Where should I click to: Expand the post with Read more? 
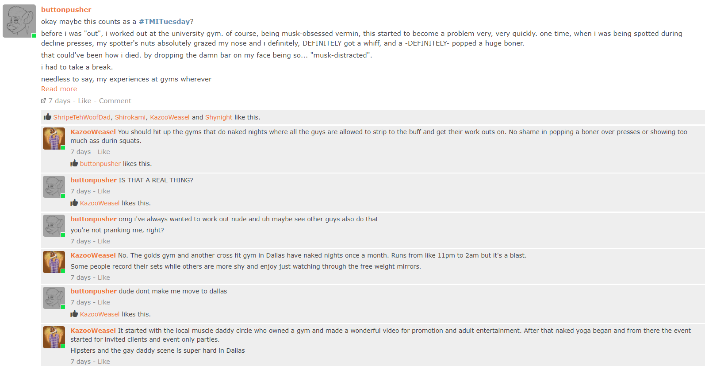tap(59, 89)
